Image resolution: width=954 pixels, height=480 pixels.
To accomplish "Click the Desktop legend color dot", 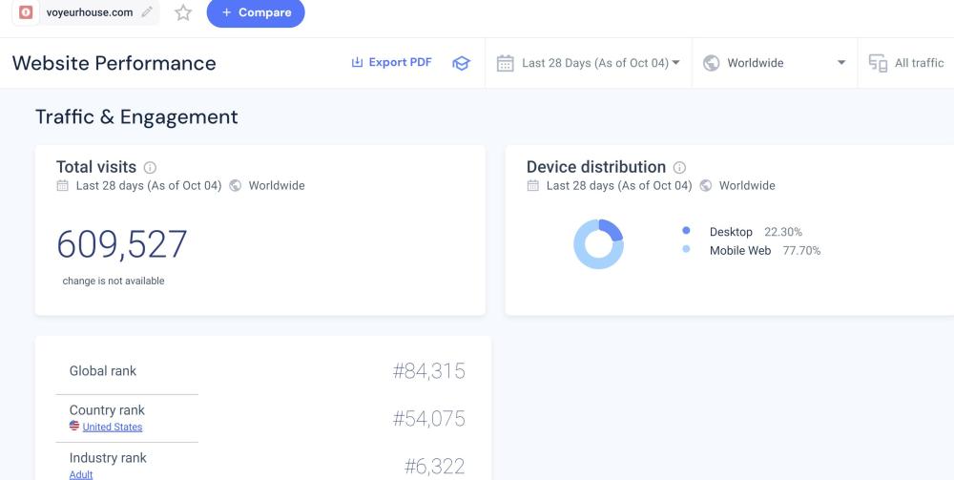I will (686, 232).
